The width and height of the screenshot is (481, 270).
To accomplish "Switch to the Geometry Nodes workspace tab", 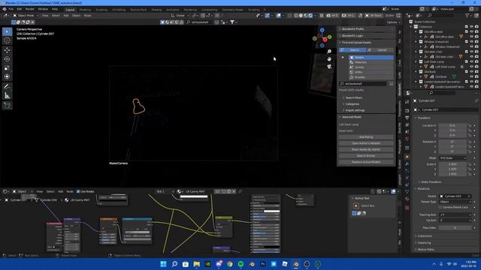I will pyautogui.click(x=232, y=10).
